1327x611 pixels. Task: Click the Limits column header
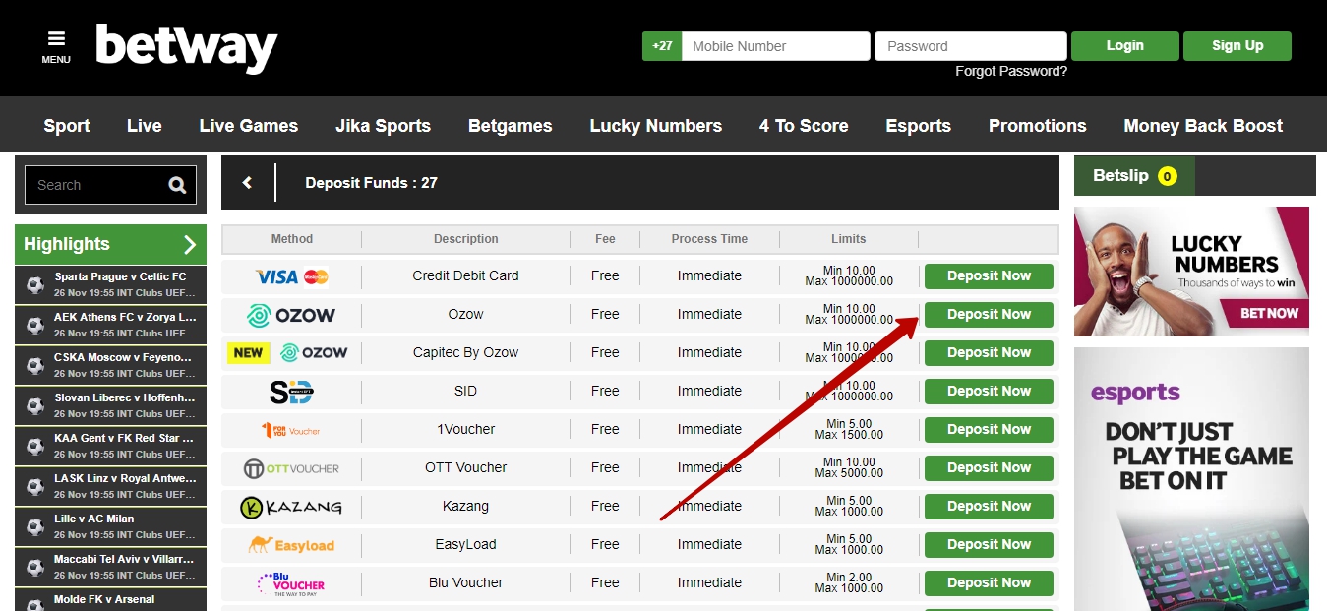(x=849, y=239)
